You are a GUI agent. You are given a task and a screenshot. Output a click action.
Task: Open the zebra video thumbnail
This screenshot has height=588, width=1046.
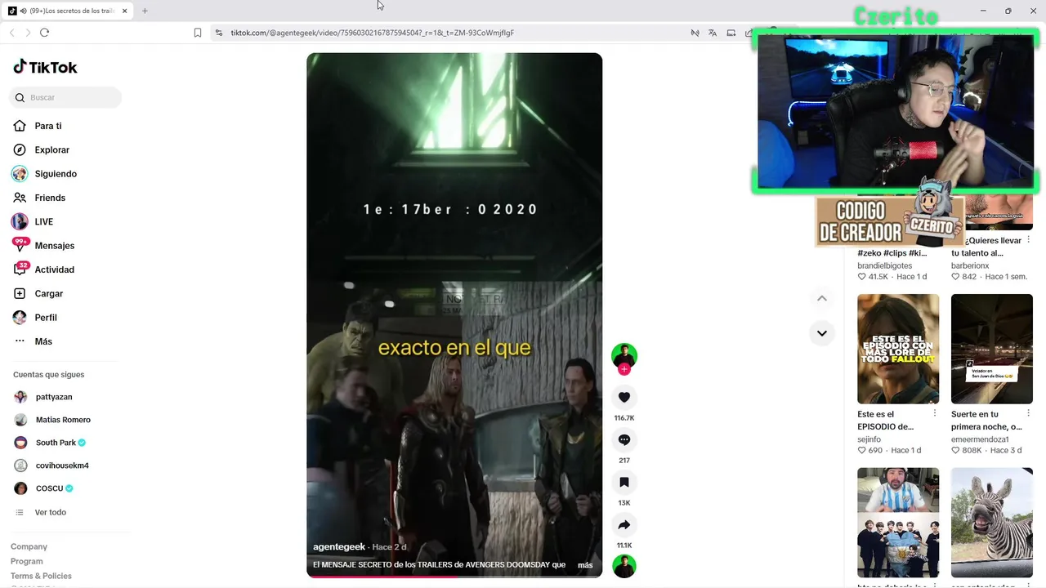pos(992,523)
